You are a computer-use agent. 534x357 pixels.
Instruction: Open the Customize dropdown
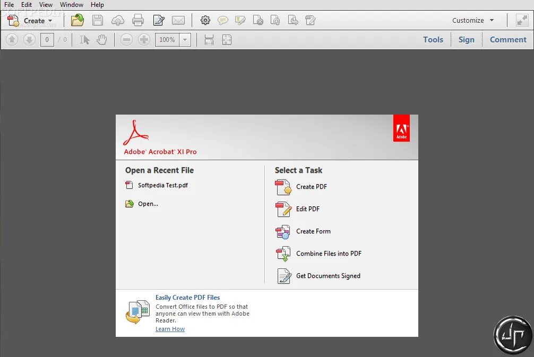(x=473, y=20)
